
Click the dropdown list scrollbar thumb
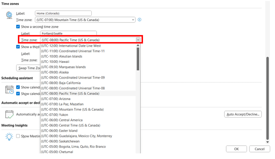(x=138, y=59)
